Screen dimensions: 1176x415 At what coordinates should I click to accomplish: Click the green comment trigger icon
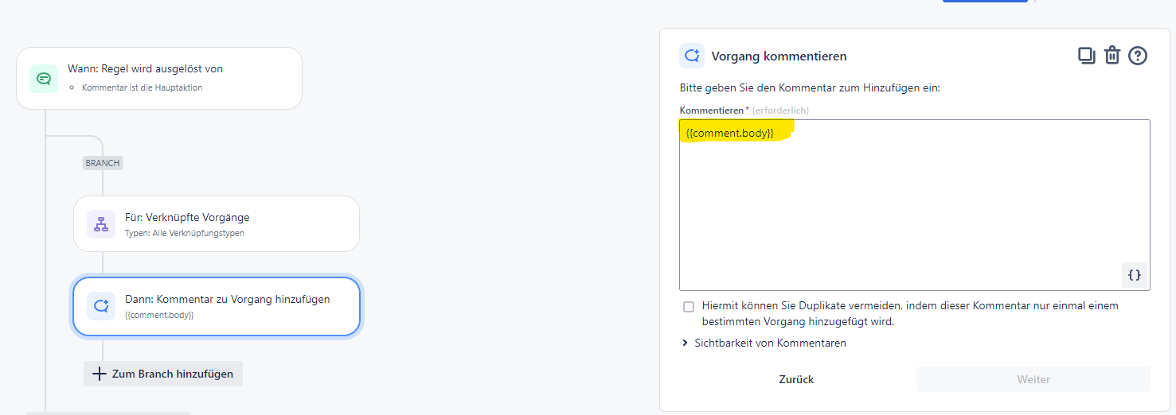point(44,78)
